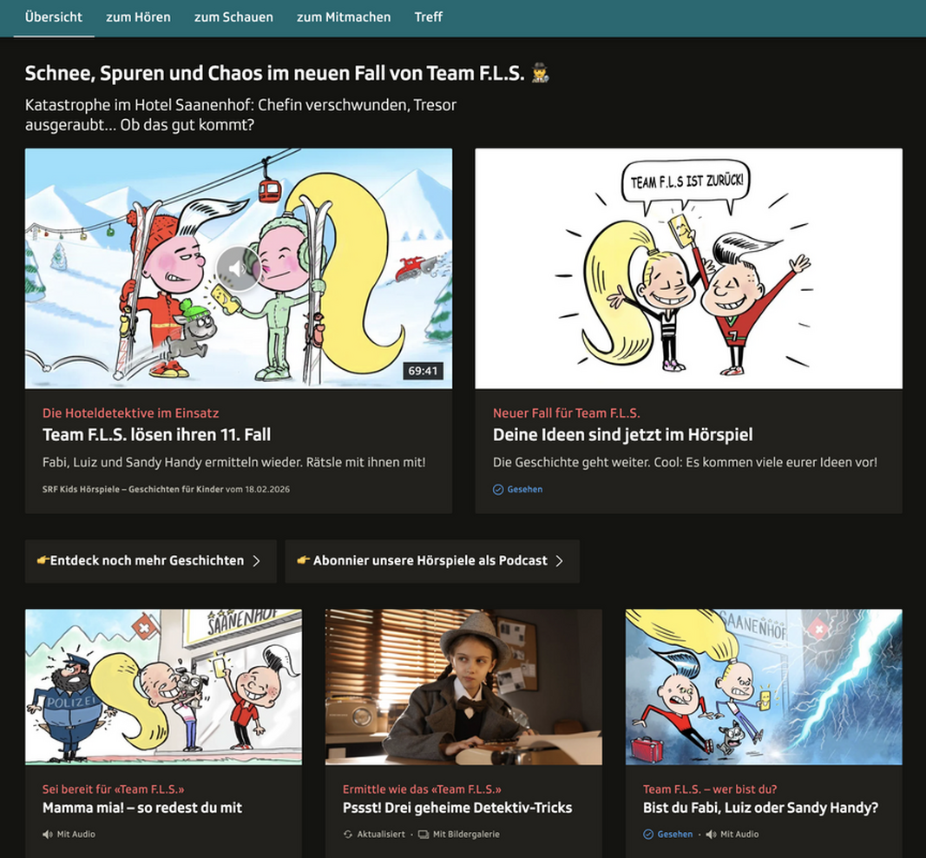Click the Aktualisiert refresh icon
This screenshot has width=926, height=858.
[x=348, y=835]
